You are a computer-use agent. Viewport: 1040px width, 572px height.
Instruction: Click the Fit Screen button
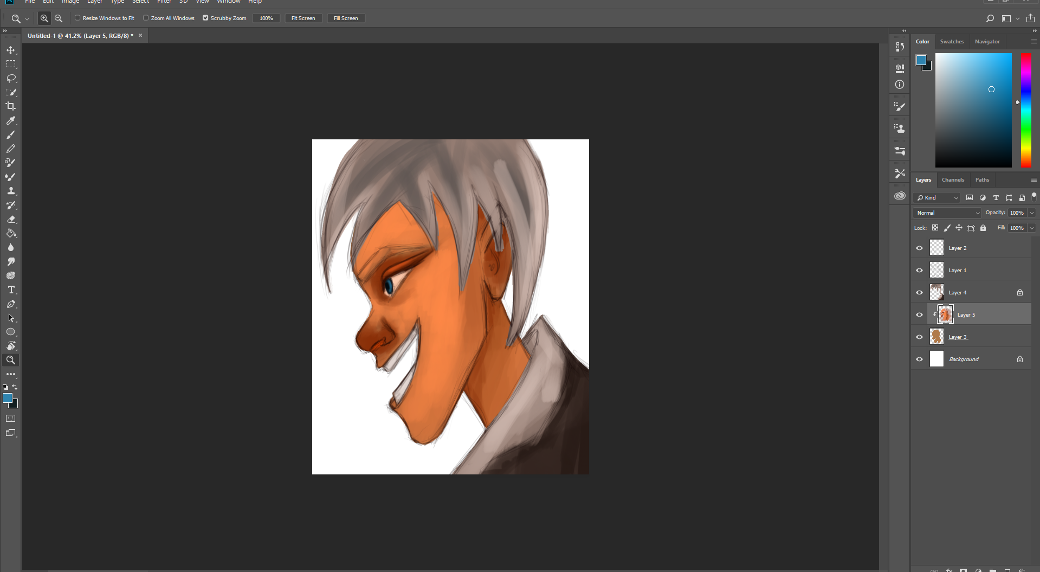[303, 18]
